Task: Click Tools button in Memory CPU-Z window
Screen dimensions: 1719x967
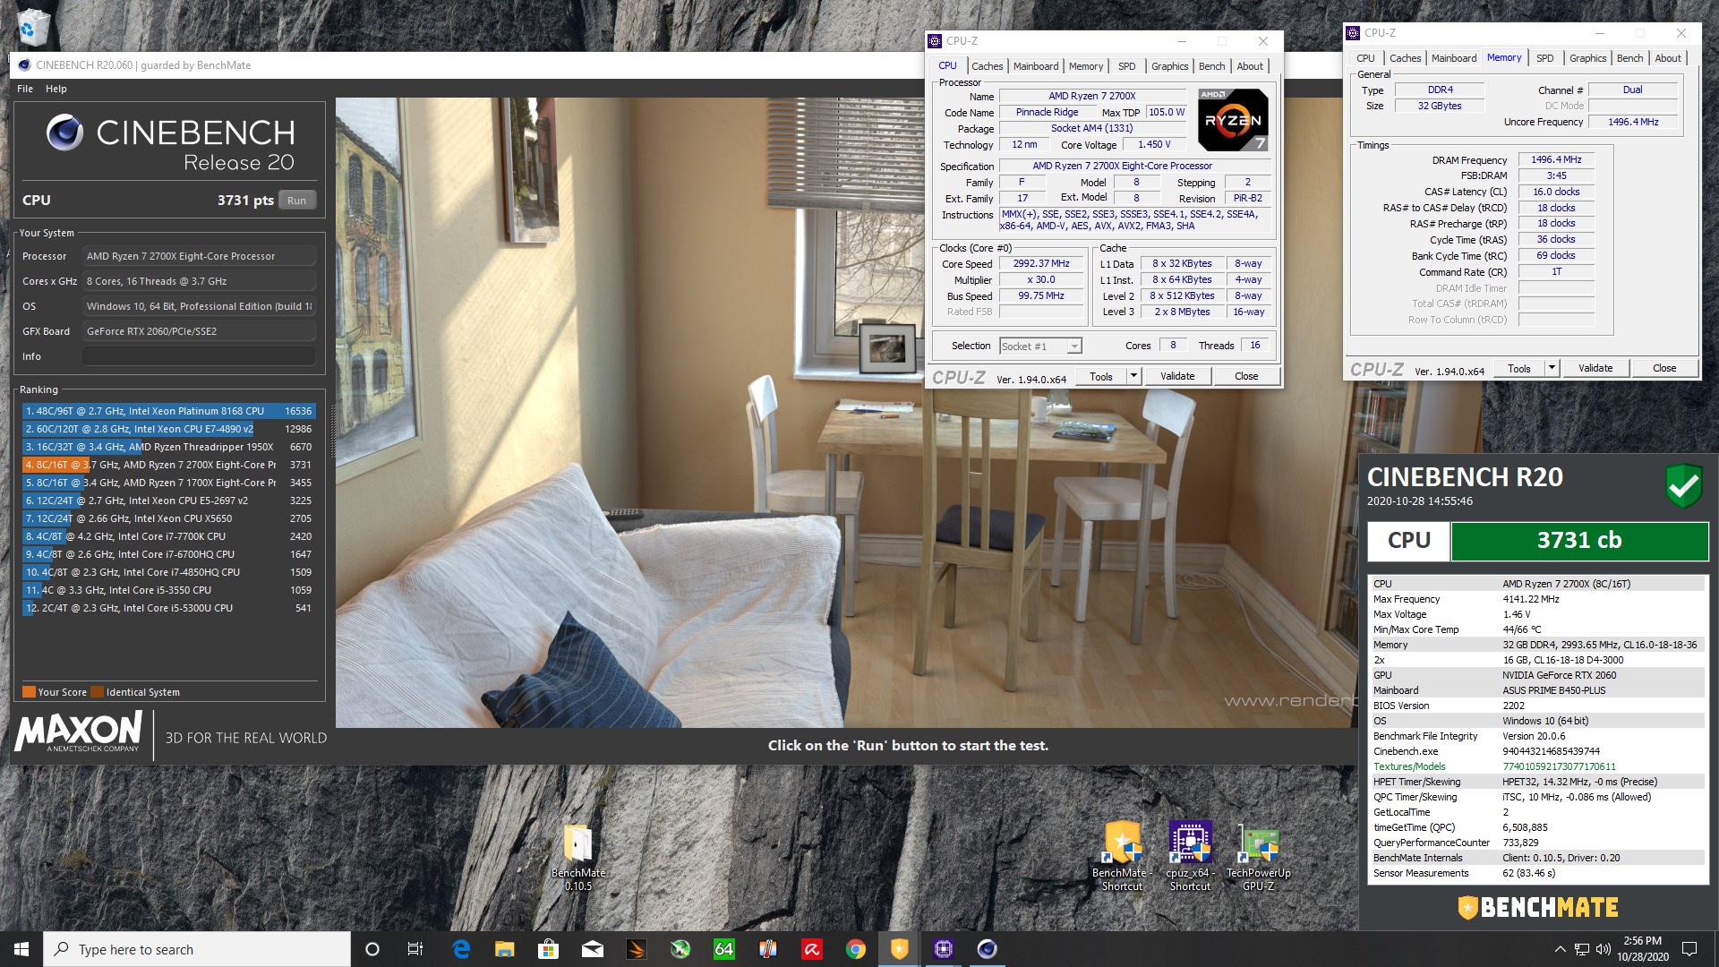Action: tap(1519, 368)
